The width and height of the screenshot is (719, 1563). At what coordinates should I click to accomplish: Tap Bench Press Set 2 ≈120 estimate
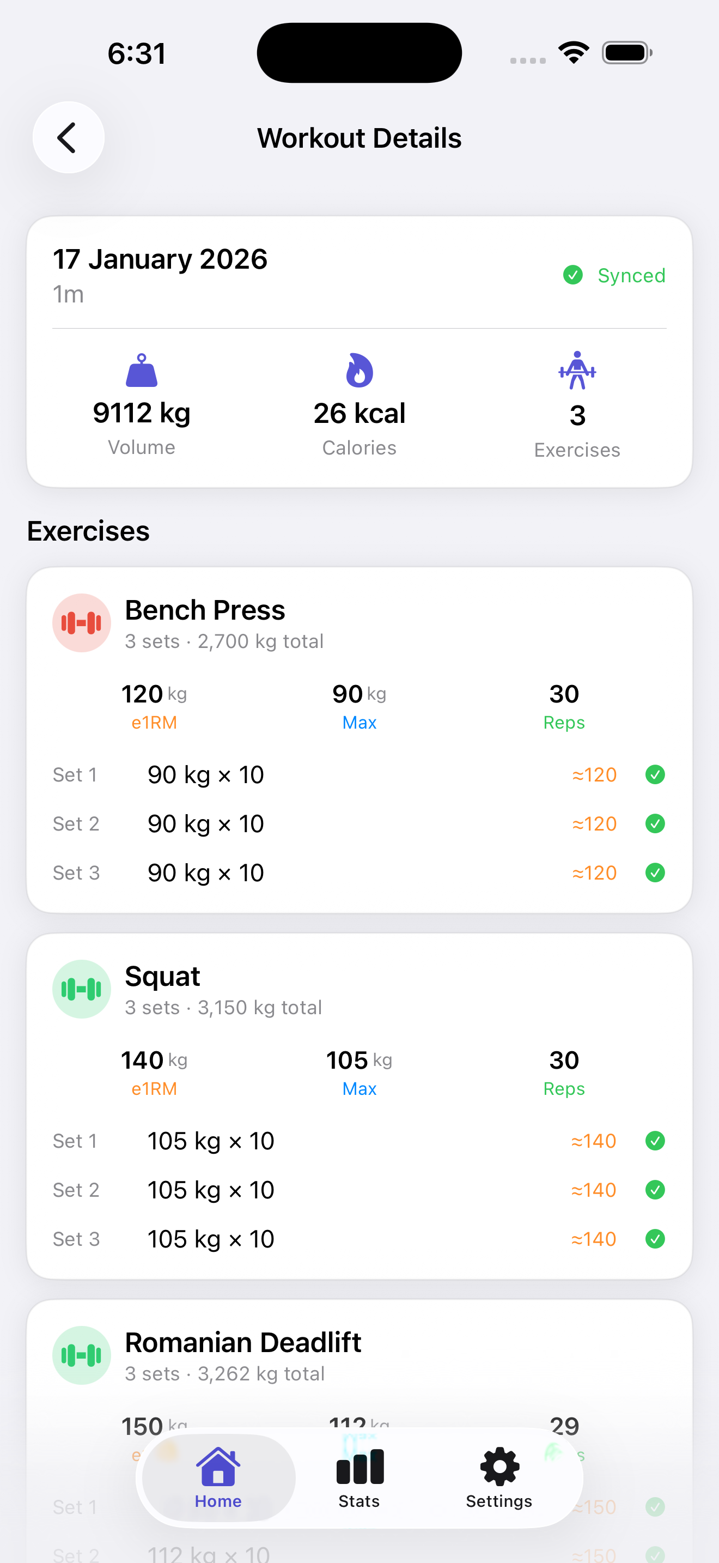point(594,824)
